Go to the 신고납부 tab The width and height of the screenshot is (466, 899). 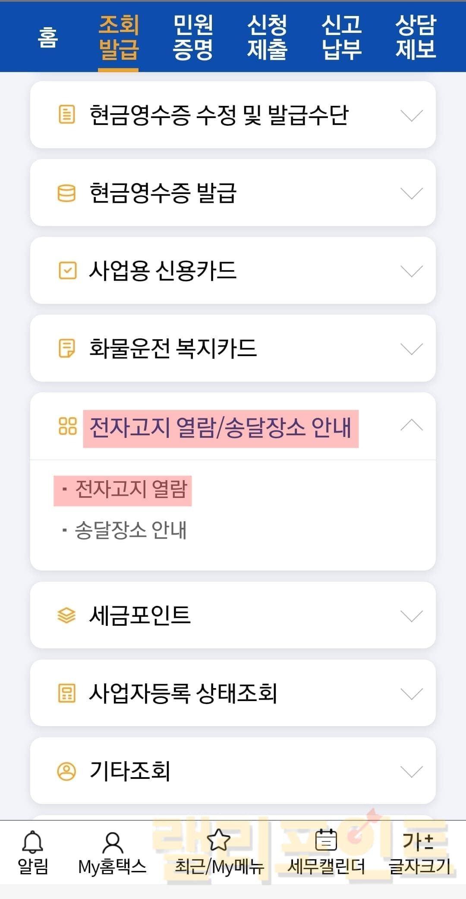[x=341, y=37]
